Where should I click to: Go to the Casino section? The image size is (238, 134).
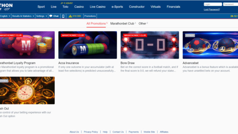point(79,7)
